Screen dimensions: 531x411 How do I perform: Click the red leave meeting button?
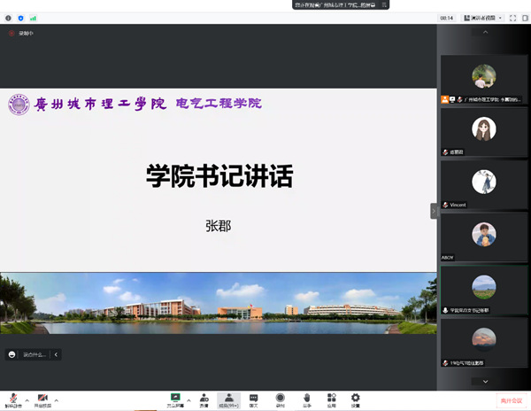pyautogui.click(x=512, y=401)
